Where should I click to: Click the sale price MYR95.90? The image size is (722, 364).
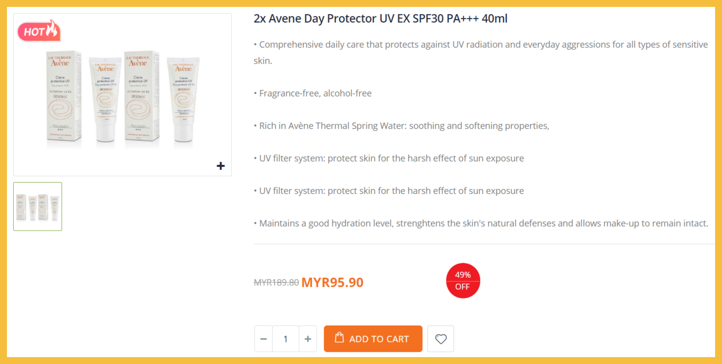(332, 283)
